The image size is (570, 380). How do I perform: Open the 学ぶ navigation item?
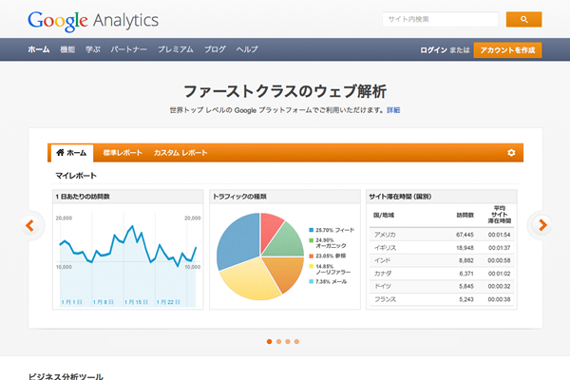point(93,49)
